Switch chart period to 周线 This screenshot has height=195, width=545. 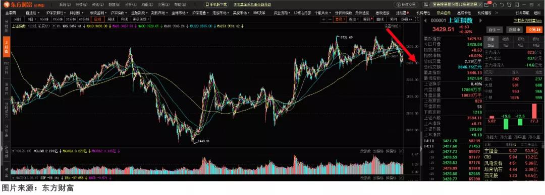click(x=111, y=19)
